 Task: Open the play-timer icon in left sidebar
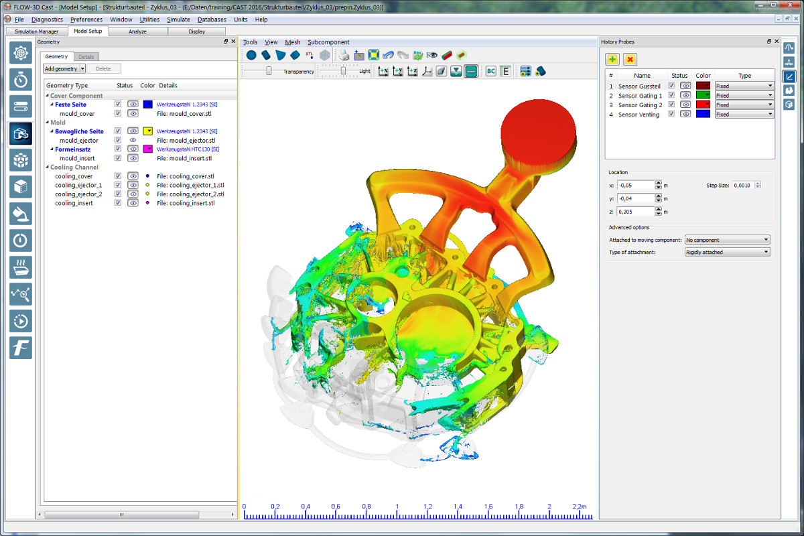(x=21, y=320)
